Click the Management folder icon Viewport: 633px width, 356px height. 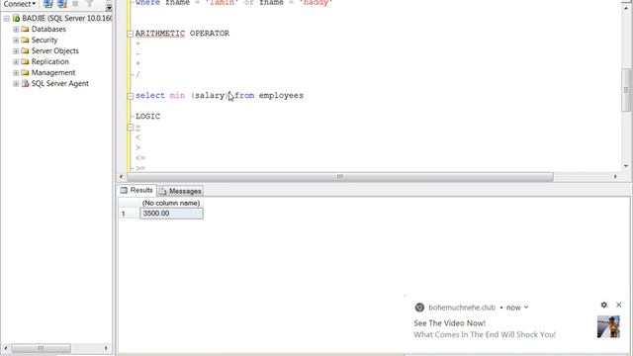pos(25,72)
